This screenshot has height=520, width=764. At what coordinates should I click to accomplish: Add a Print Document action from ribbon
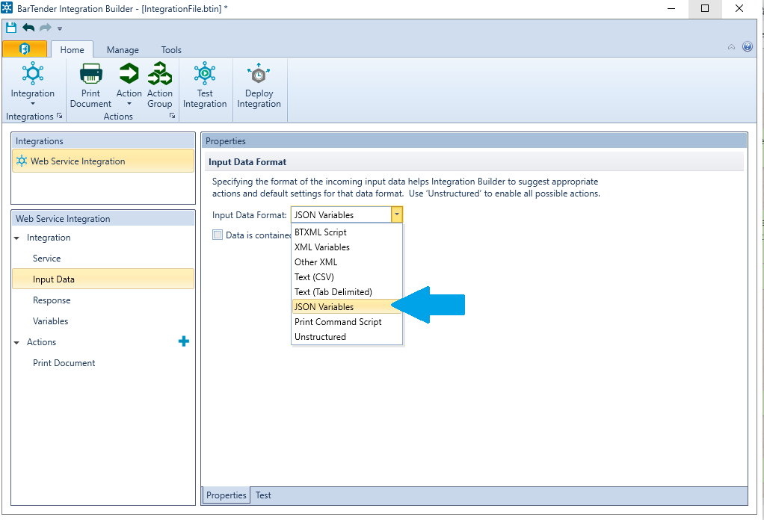click(x=90, y=85)
